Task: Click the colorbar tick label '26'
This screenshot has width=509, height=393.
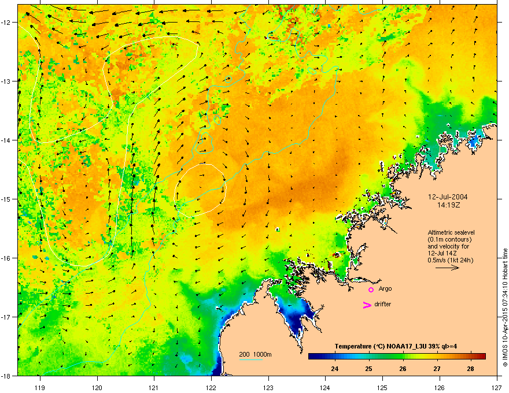Action: (x=403, y=369)
